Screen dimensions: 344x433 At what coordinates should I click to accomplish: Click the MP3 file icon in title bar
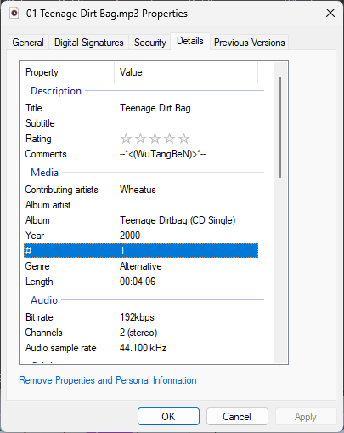pos(14,13)
